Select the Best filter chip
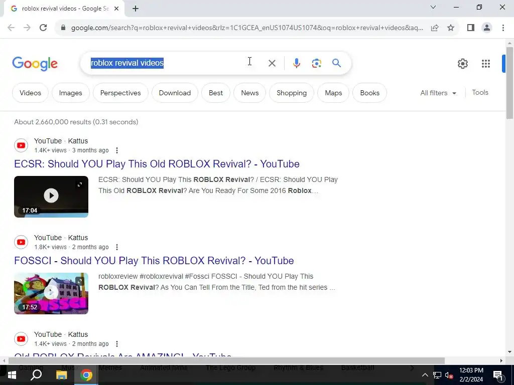The height and width of the screenshot is (385, 514). [216, 93]
